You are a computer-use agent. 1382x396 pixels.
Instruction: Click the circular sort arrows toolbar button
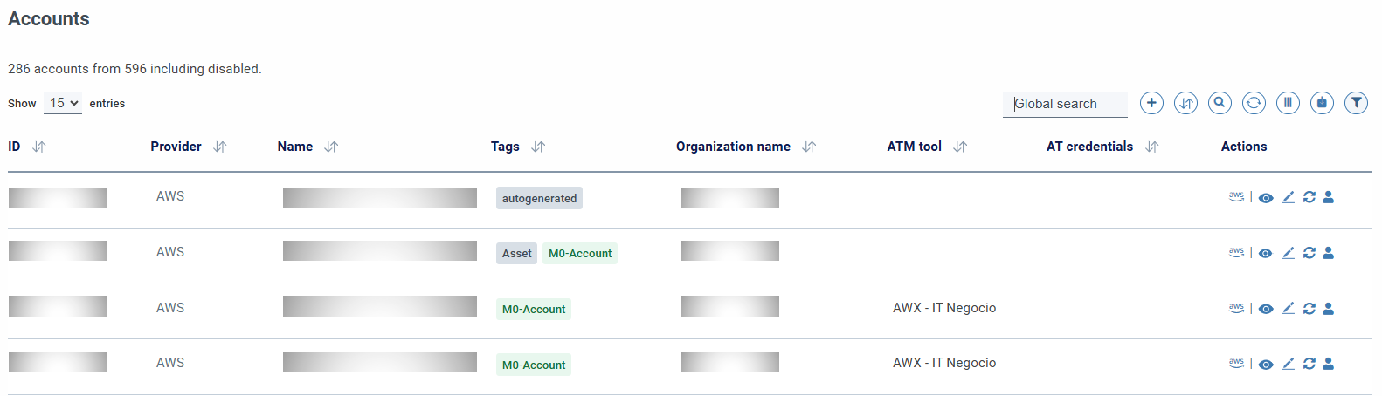pos(1185,103)
